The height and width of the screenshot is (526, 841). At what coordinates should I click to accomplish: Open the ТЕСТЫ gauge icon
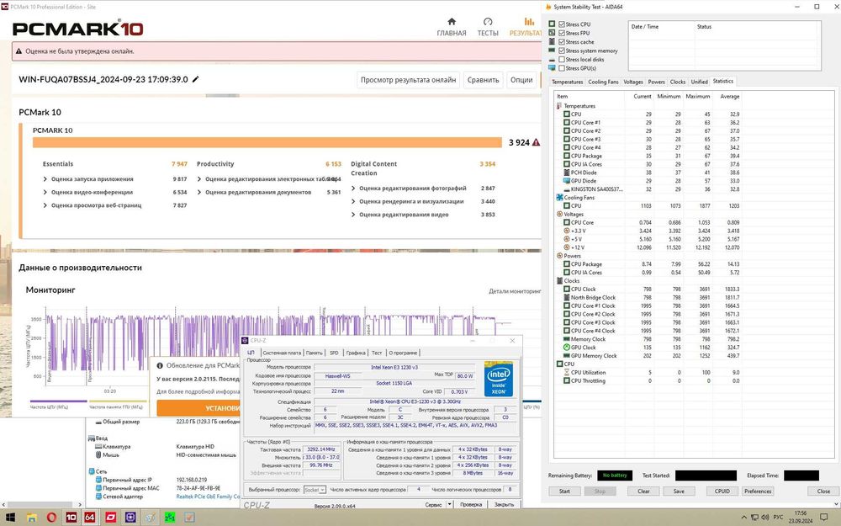[x=488, y=22]
